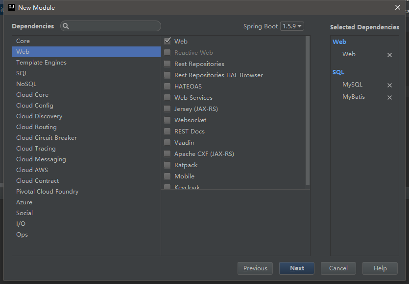Screen dimensions: 409x284
Task: Enable the HATEOAS checkbox
Action: pyautogui.click(x=168, y=86)
